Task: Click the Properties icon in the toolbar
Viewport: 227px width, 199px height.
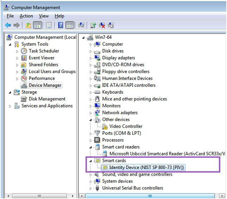Action: pyautogui.click(x=49, y=25)
